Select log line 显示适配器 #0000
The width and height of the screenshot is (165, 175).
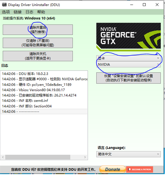44,79
